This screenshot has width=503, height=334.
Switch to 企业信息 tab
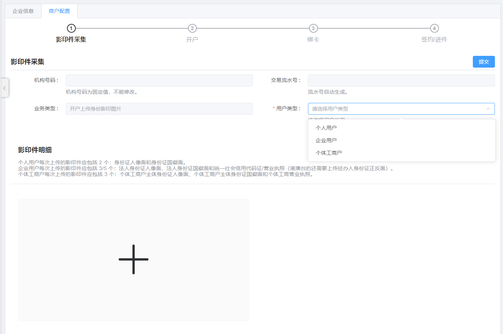coord(23,11)
